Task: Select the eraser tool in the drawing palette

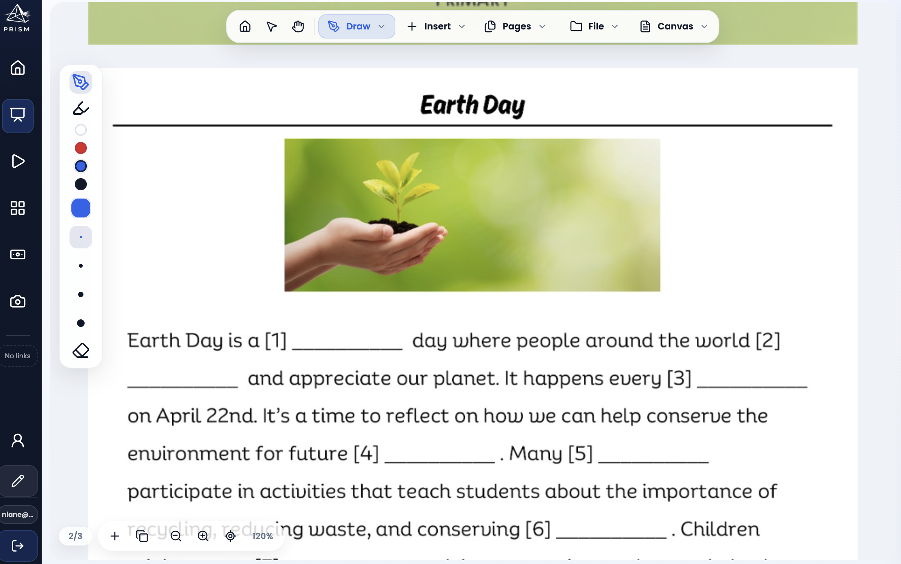Action: click(x=81, y=351)
